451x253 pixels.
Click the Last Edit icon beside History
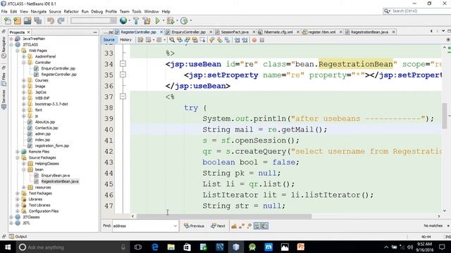[x=140, y=40]
